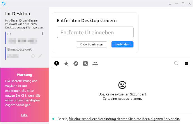This screenshot has height=124, width=193.
Task: Open the favorites star tab
Action: pos(66,64)
